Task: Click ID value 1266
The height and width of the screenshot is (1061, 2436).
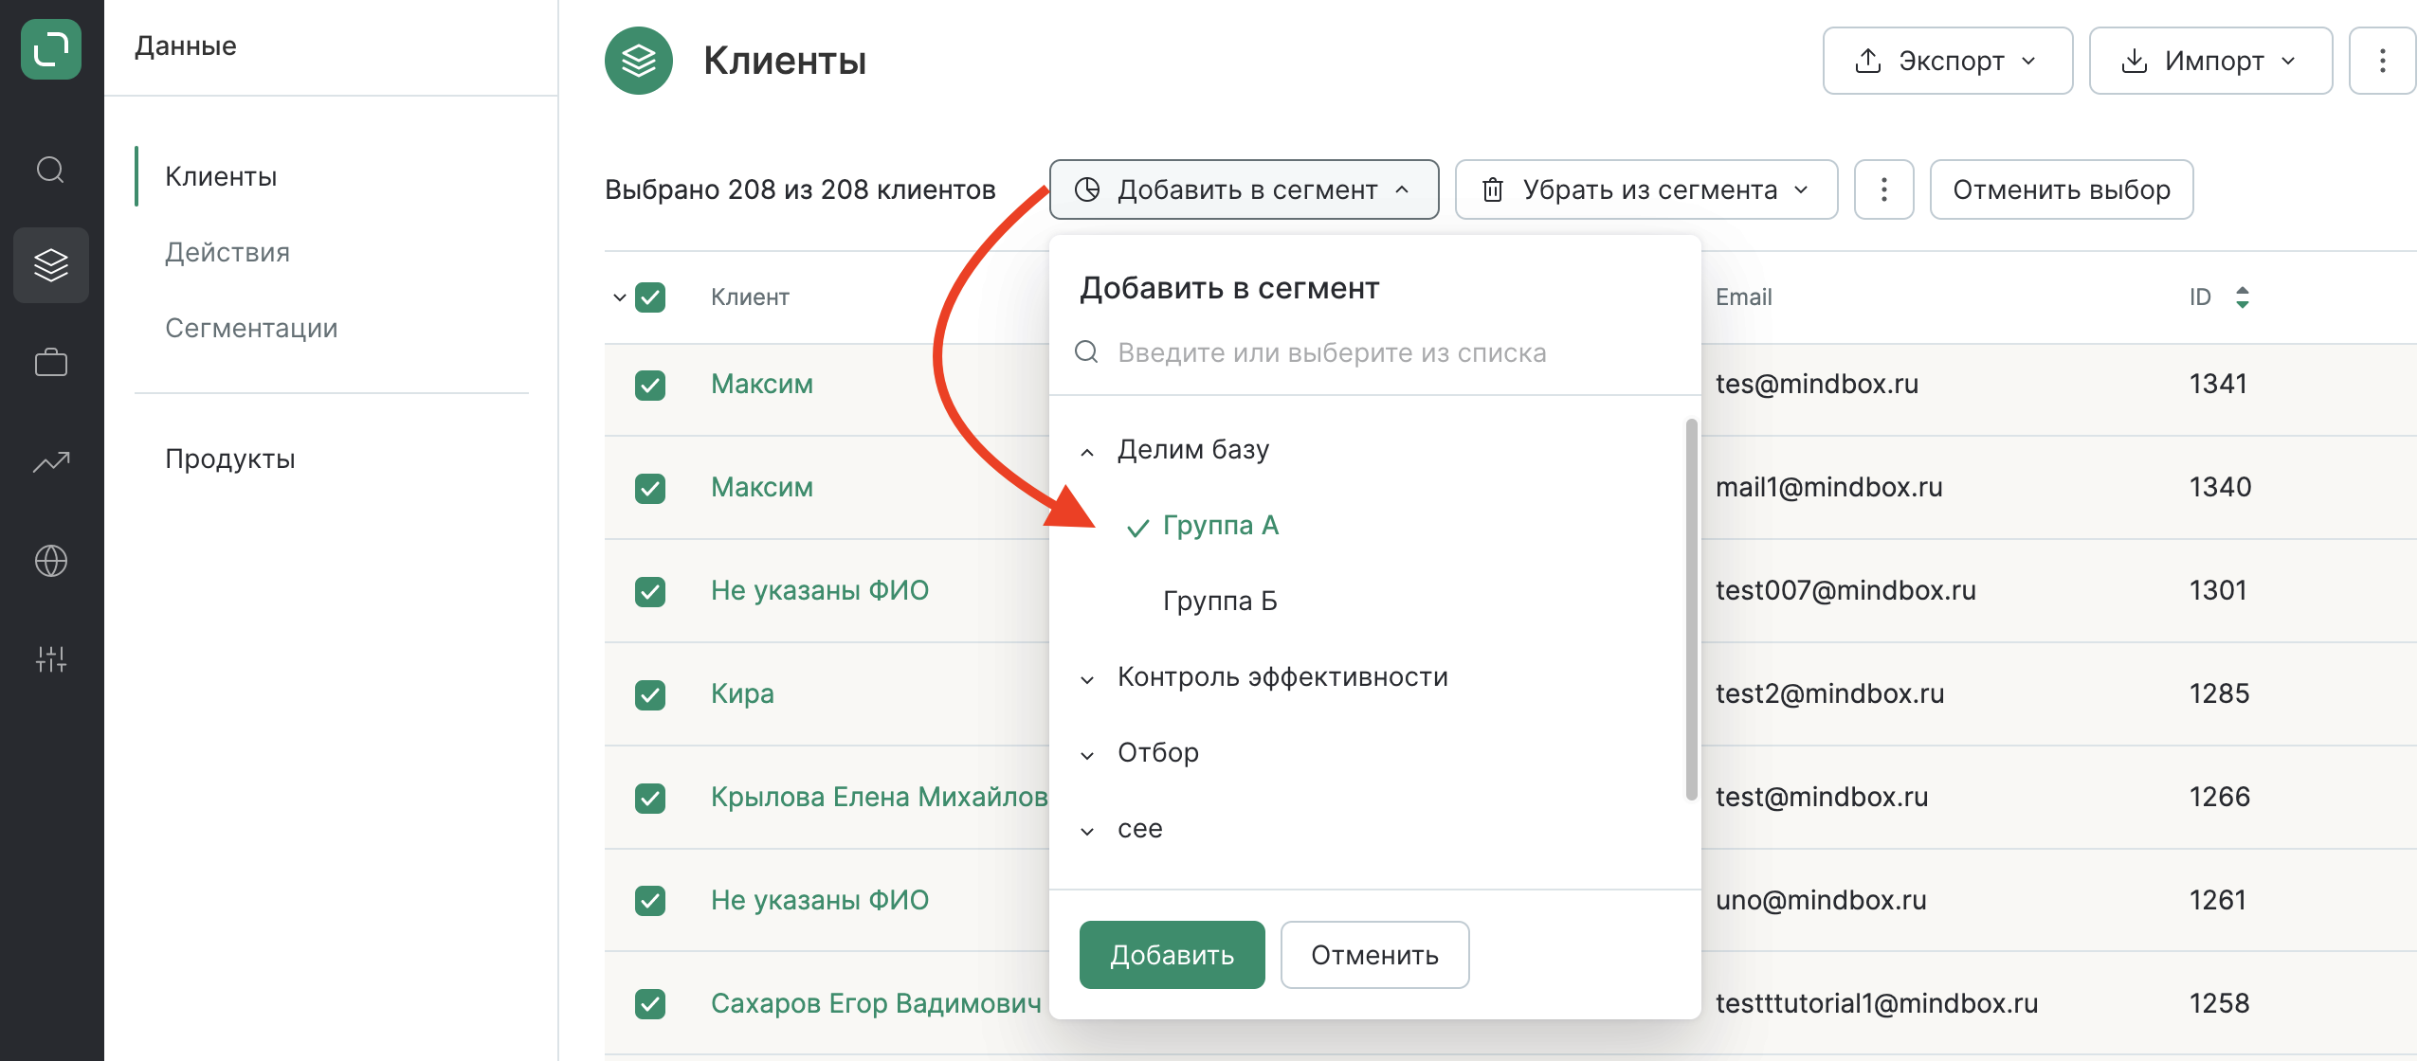Action: point(2219,797)
